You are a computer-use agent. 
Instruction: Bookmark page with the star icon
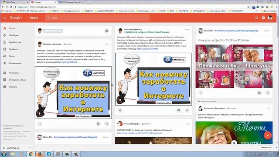(x=248, y=7)
